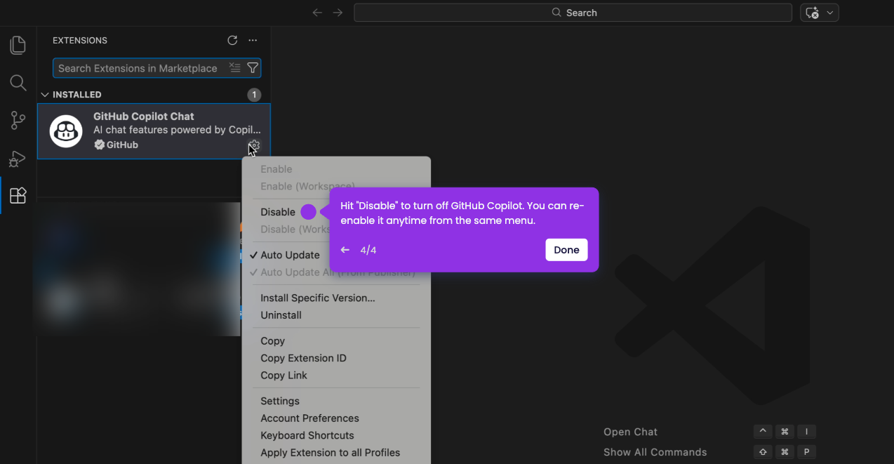Choose Copy Extension ID
The image size is (894, 464).
click(304, 358)
